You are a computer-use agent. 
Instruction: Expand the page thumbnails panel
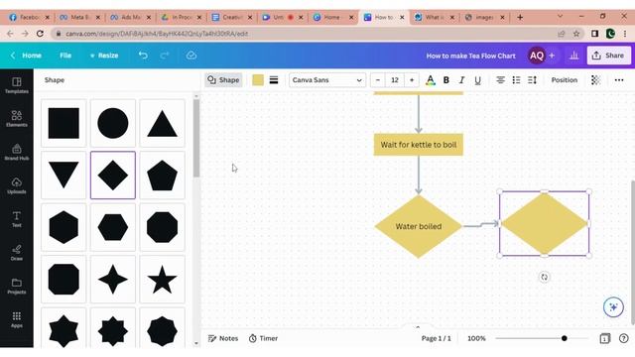pyautogui.click(x=418, y=326)
